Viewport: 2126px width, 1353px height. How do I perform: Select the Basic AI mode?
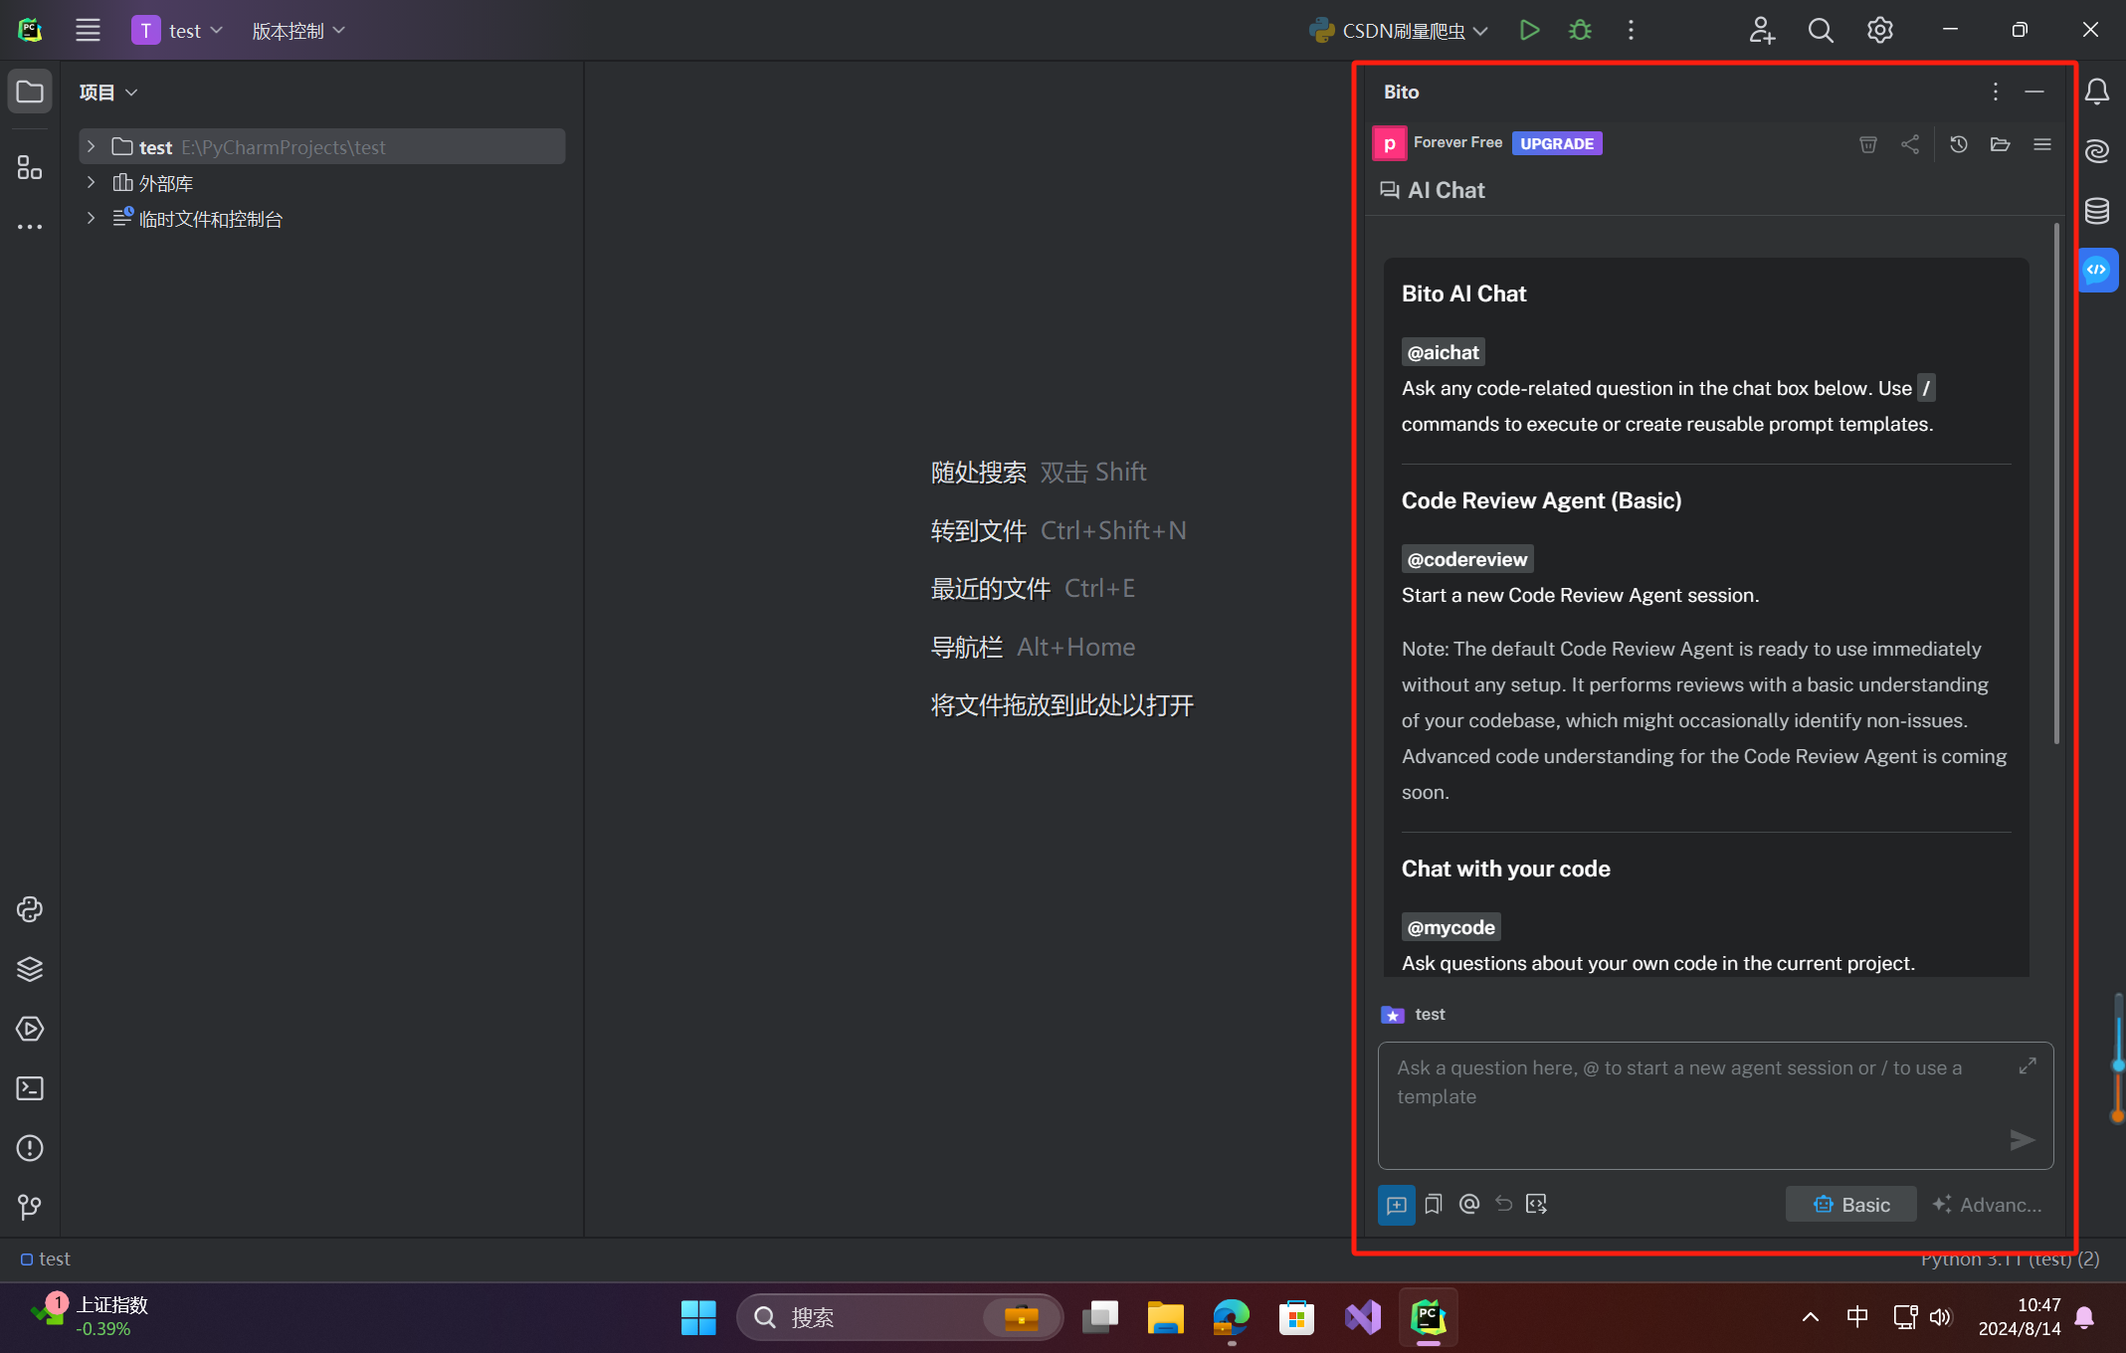coord(1850,1204)
